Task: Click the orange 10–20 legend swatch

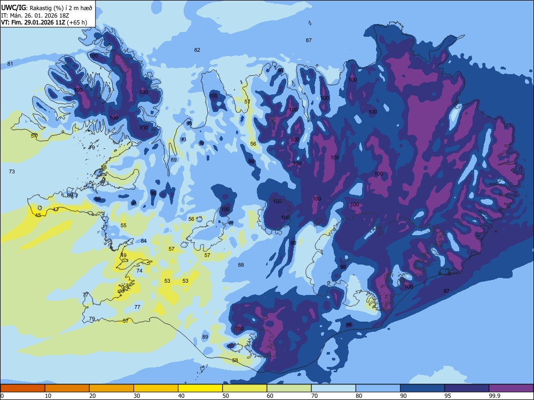Action: pos(67,388)
